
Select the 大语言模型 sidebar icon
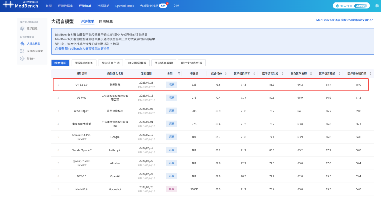22,44
